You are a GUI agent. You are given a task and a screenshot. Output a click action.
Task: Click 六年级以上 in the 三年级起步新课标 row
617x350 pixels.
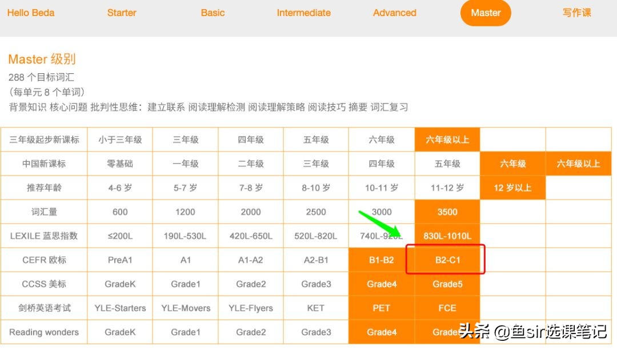pos(447,140)
